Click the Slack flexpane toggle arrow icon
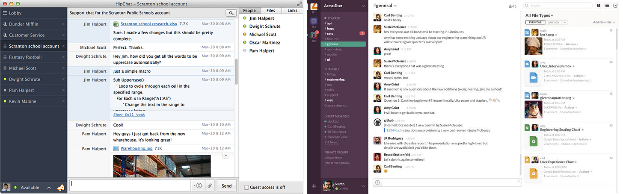The height and width of the screenshot is (194, 623). point(615,6)
